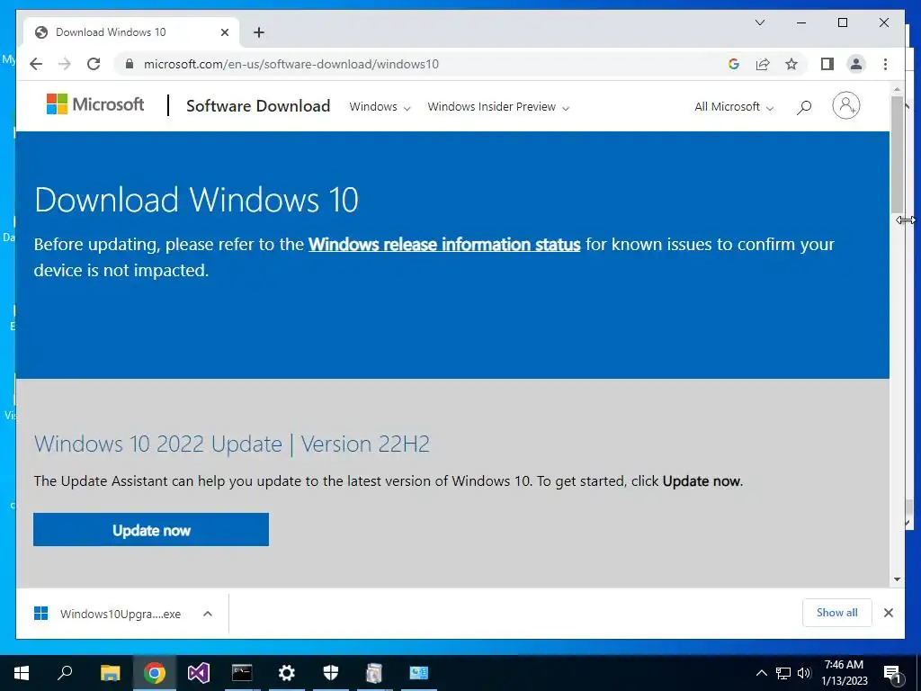
Task: Close the downloads bar
Action: [888, 613]
